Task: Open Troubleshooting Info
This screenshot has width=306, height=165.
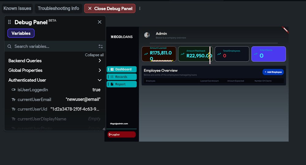Action: [x=58, y=8]
